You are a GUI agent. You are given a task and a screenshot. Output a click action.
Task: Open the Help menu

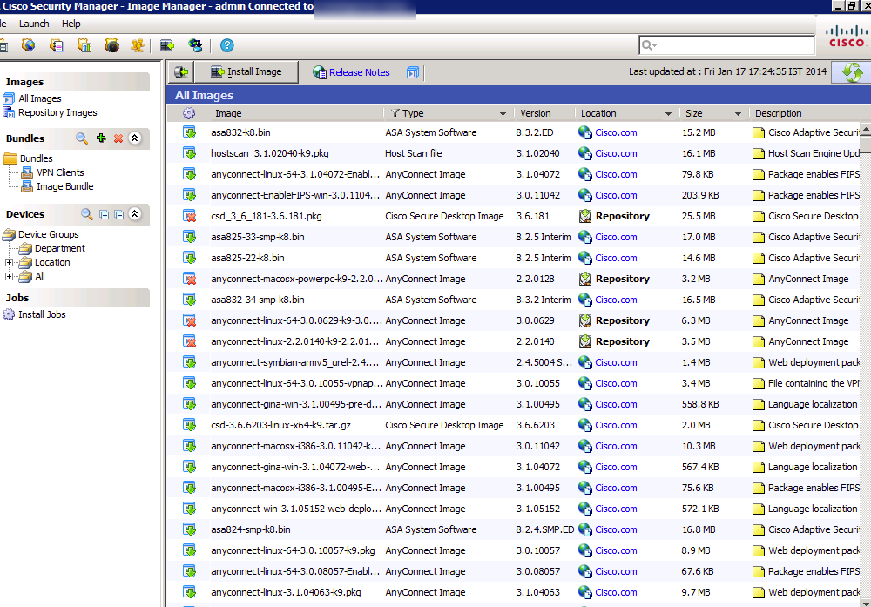pyautogui.click(x=71, y=24)
